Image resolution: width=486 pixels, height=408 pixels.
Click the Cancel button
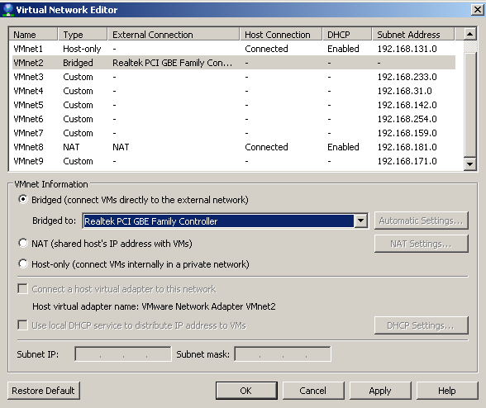313,391
